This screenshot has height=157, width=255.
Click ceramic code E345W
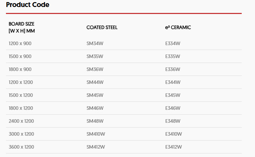tap(173, 95)
